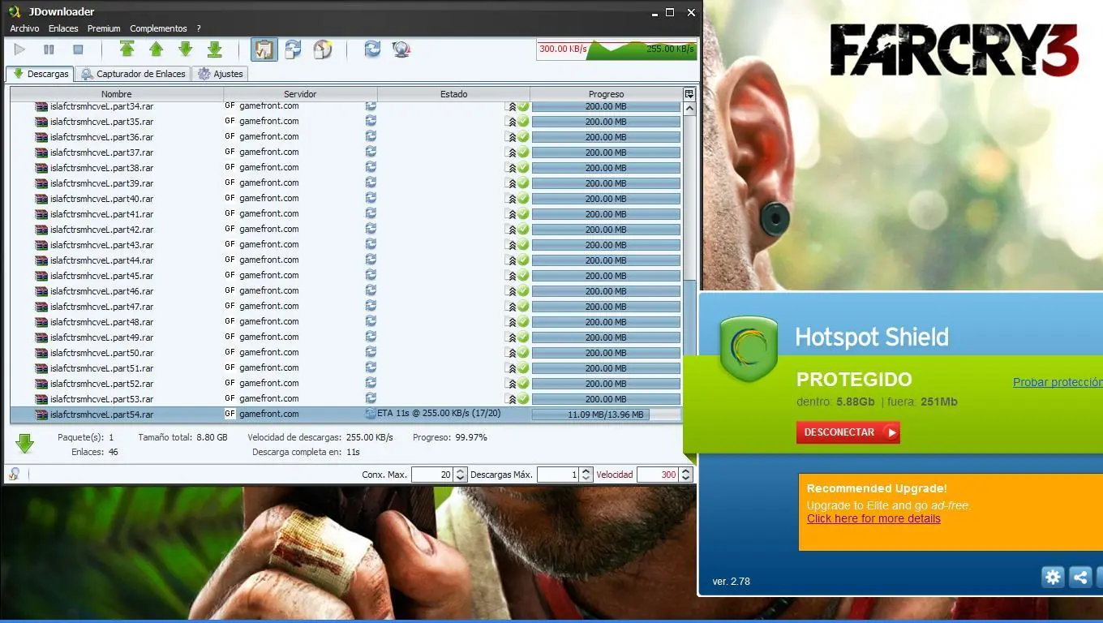Click the download list scrollbar up arrow
The height and width of the screenshot is (623, 1103).
tap(690, 108)
